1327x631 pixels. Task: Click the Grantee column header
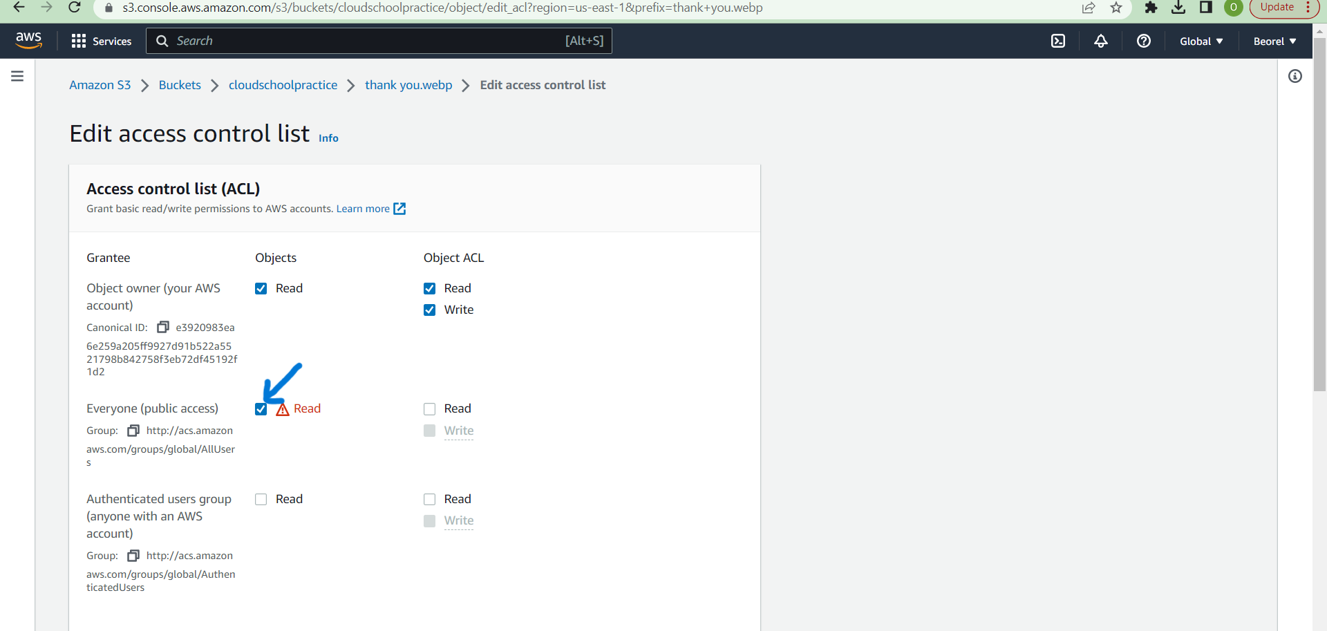(x=109, y=258)
